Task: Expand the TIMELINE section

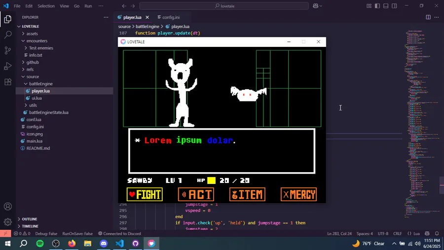Action: [x=30, y=226]
